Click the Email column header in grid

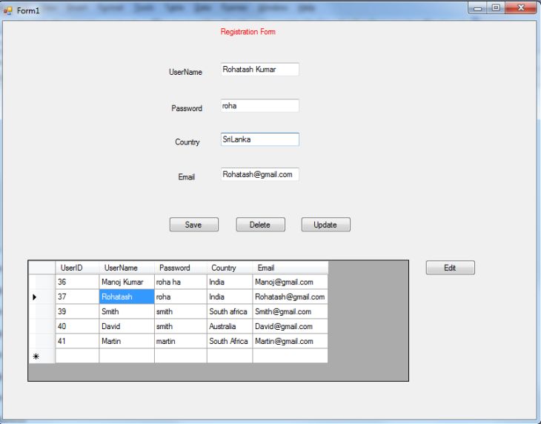[291, 268]
